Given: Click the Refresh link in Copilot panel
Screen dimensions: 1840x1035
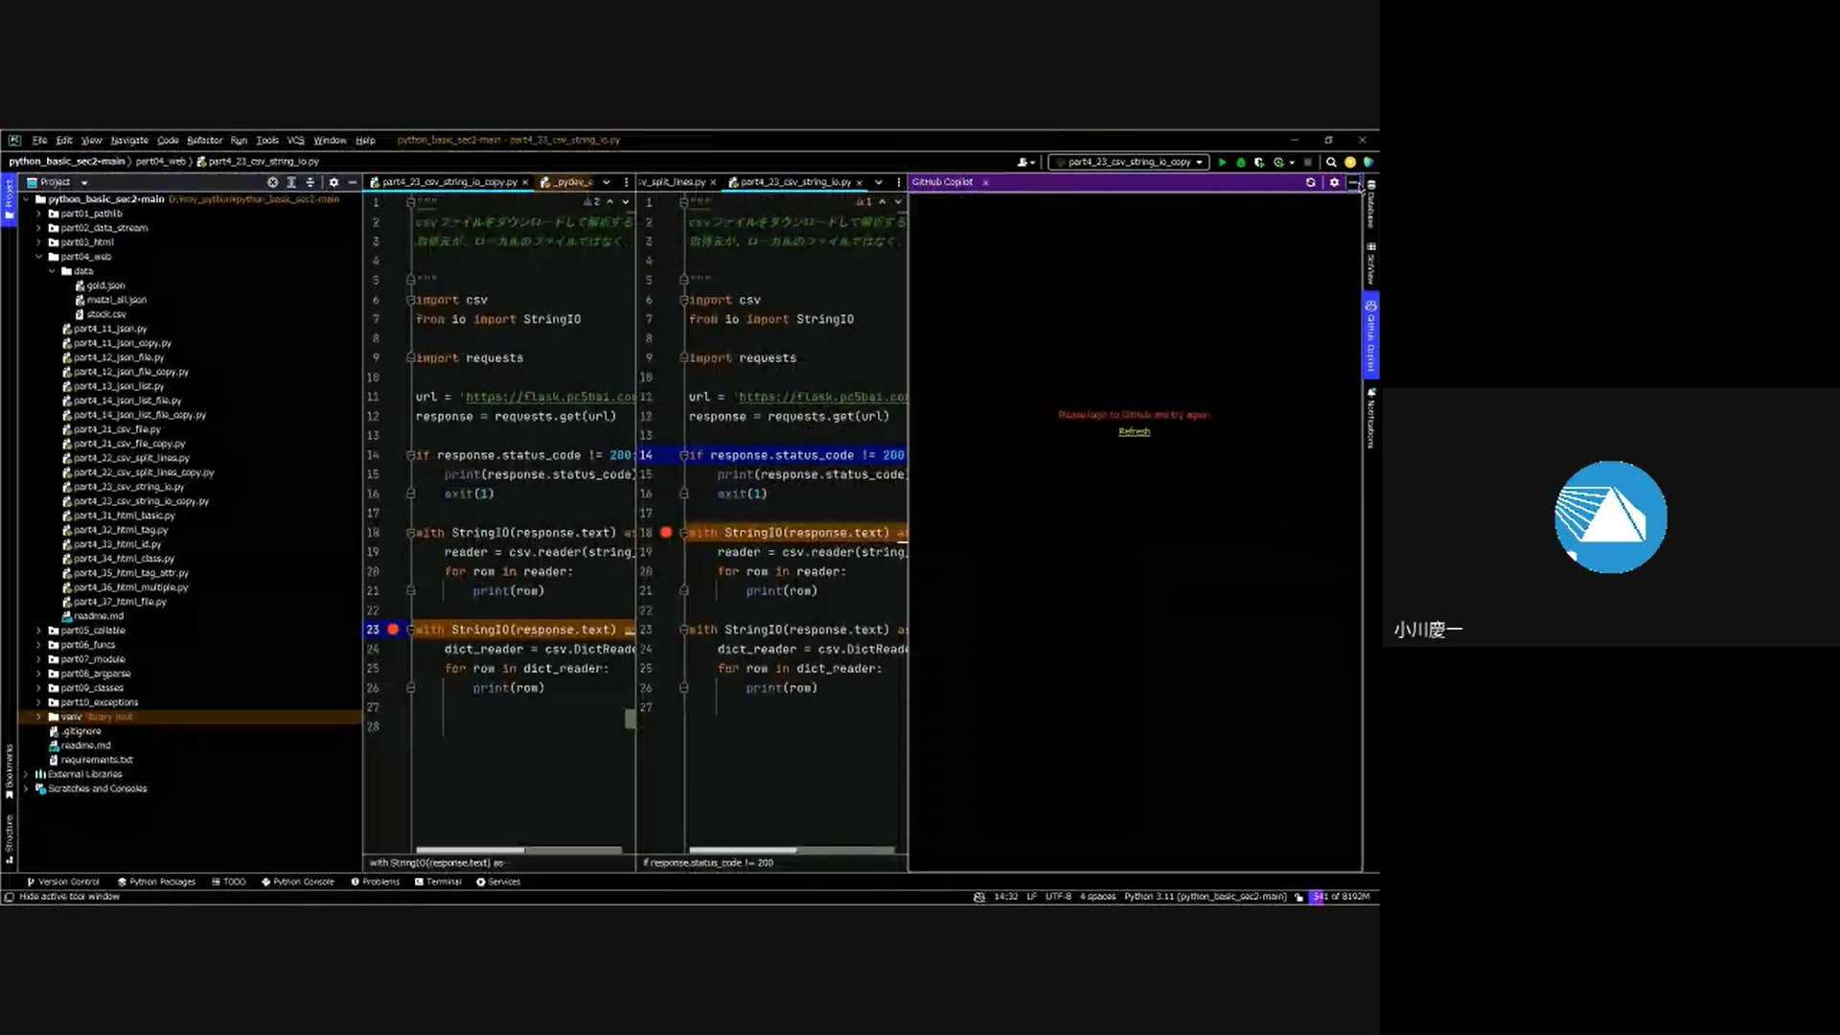Looking at the screenshot, I should (1134, 432).
